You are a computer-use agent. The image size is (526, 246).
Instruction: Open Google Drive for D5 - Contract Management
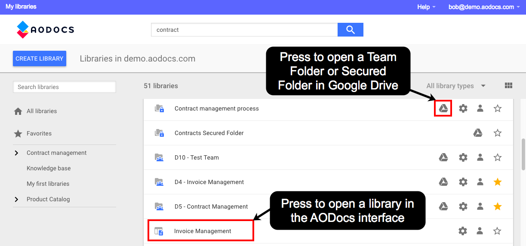pyautogui.click(x=443, y=206)
